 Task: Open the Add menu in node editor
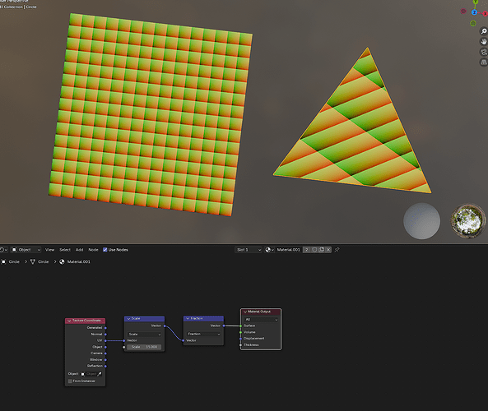click(79, 250)
